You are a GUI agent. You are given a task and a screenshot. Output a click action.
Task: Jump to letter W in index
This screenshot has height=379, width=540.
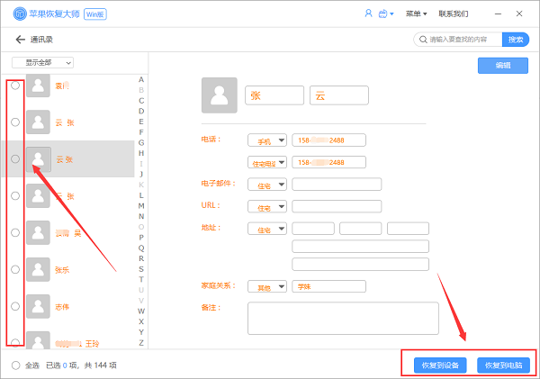click(x=141, y=311)
